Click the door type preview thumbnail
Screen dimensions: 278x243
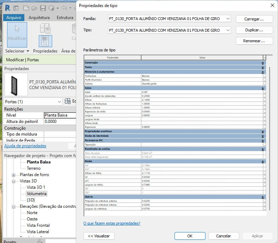click(x=16, y=85)
